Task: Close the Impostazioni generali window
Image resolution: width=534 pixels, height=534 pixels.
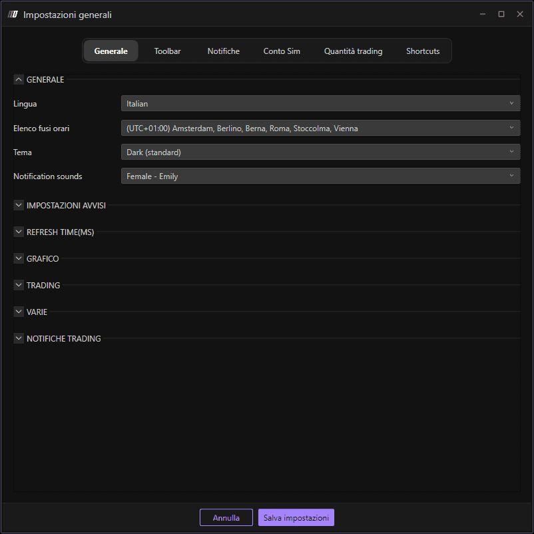Action: [x=520, y=14]
